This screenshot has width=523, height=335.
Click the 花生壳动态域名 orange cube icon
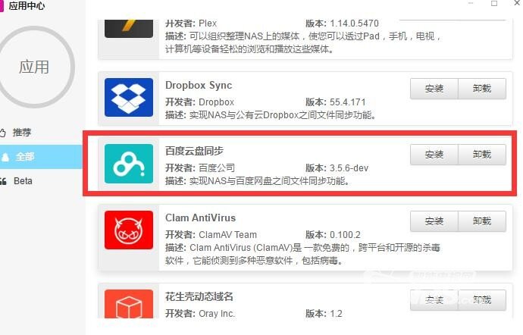click(129, 304)
